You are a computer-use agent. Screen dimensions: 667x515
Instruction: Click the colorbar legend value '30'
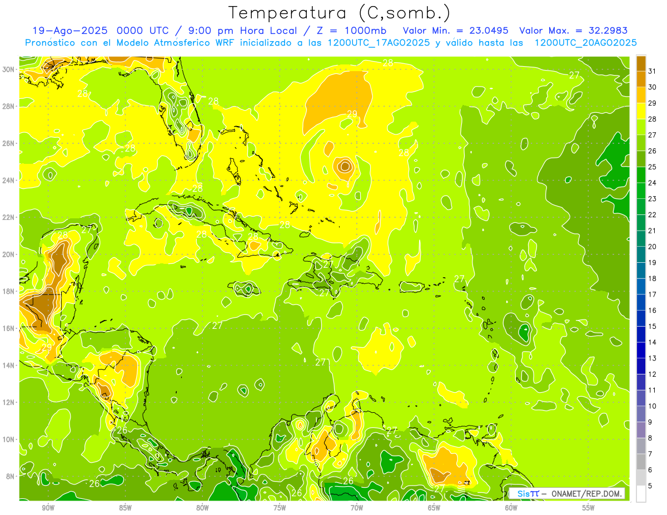pos(653,87)
